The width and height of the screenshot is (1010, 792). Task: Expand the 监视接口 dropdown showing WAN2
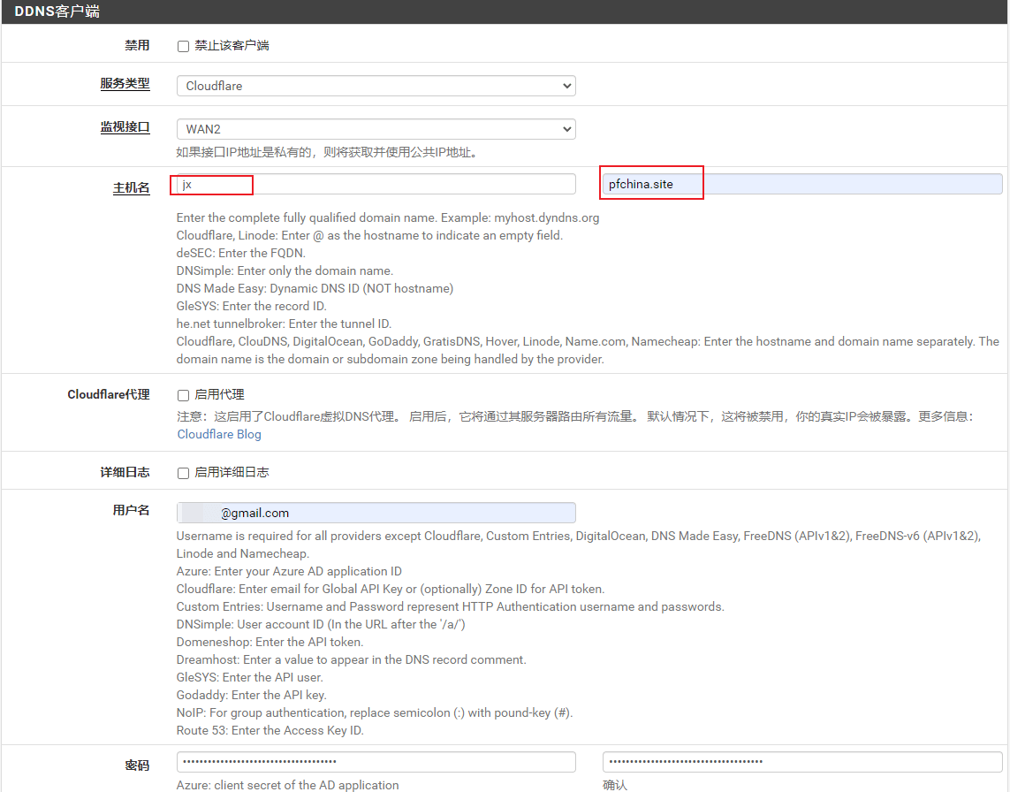coord(376,129)
